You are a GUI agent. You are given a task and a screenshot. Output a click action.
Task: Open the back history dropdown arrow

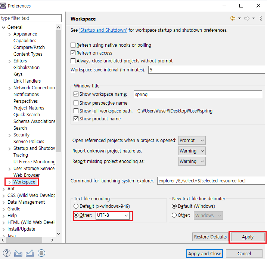coord(239,18)
